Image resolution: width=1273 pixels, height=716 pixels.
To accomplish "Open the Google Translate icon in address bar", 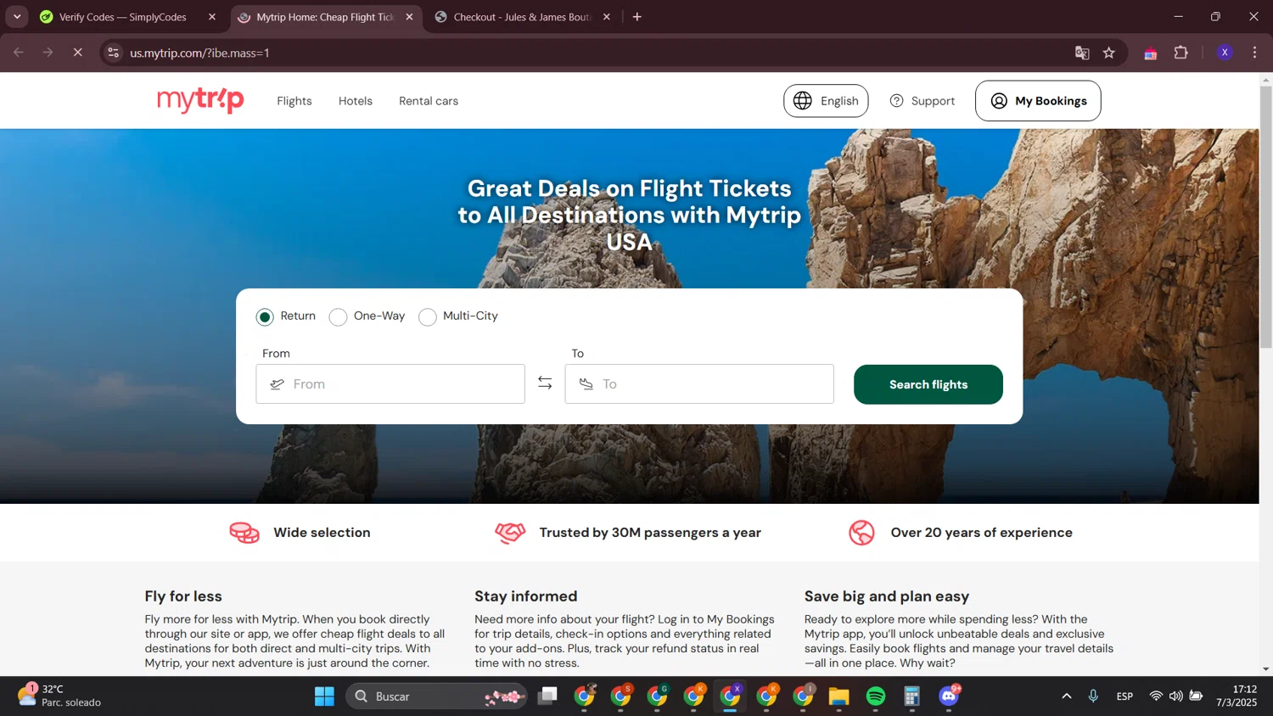I will tap(1082, 53).
